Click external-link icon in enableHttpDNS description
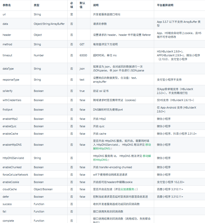This screenshot has height=223, width=205. click(111, 149)
